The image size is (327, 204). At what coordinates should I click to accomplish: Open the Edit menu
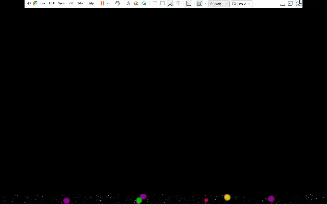pyautogui.click(x=52, y=3)
